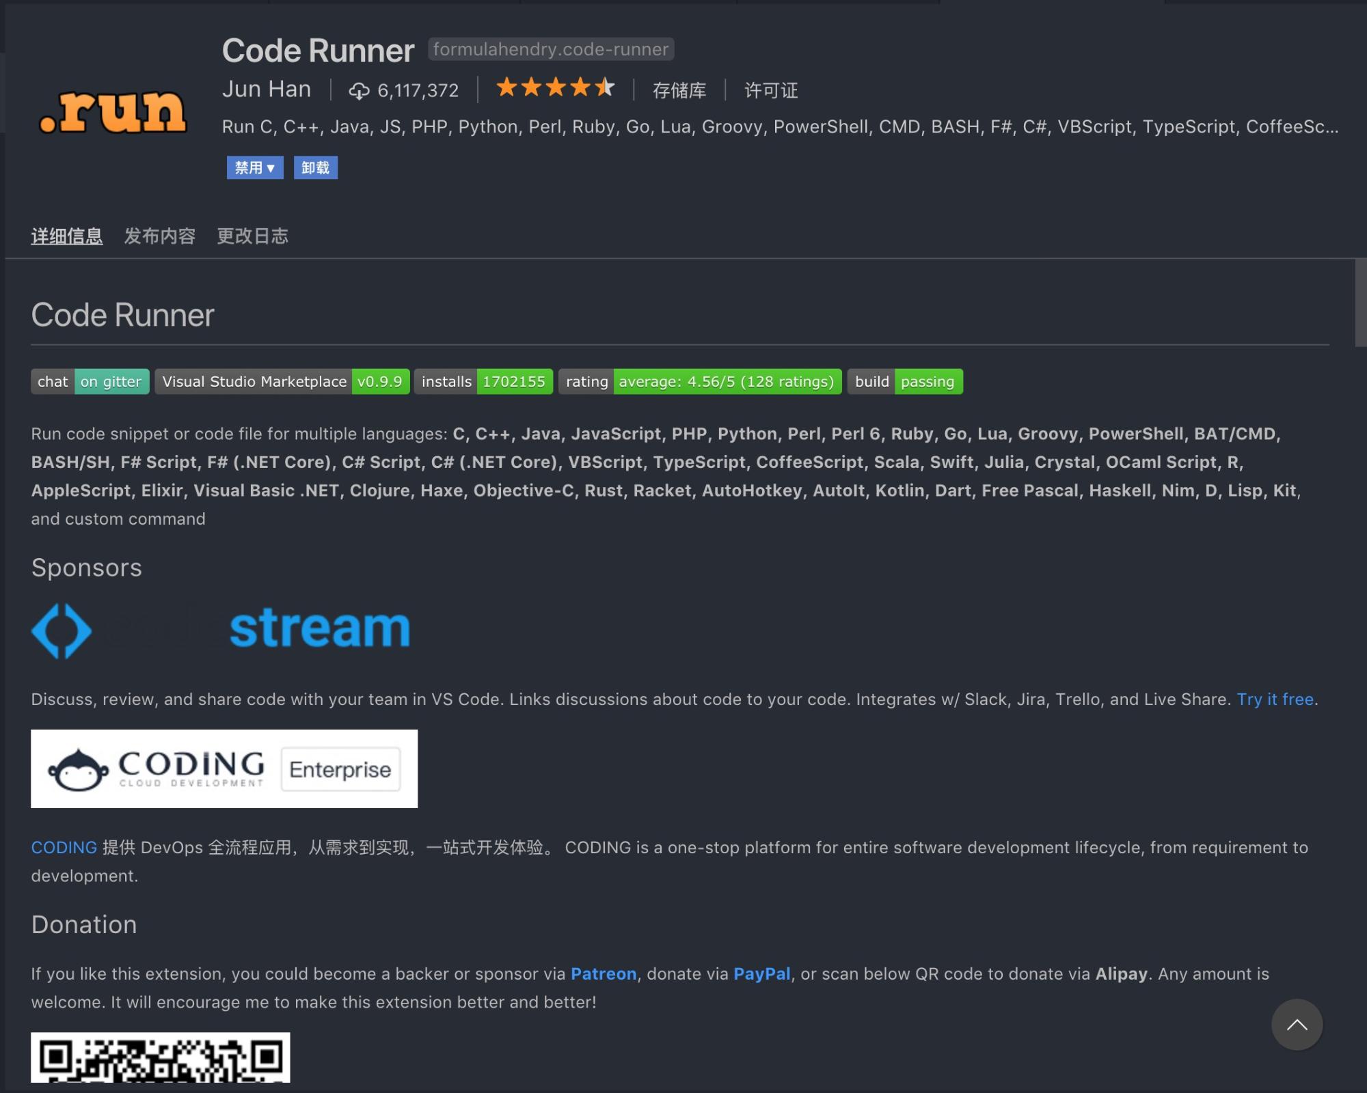
Task: Click the build passing badge
Action: pos(905,382)
